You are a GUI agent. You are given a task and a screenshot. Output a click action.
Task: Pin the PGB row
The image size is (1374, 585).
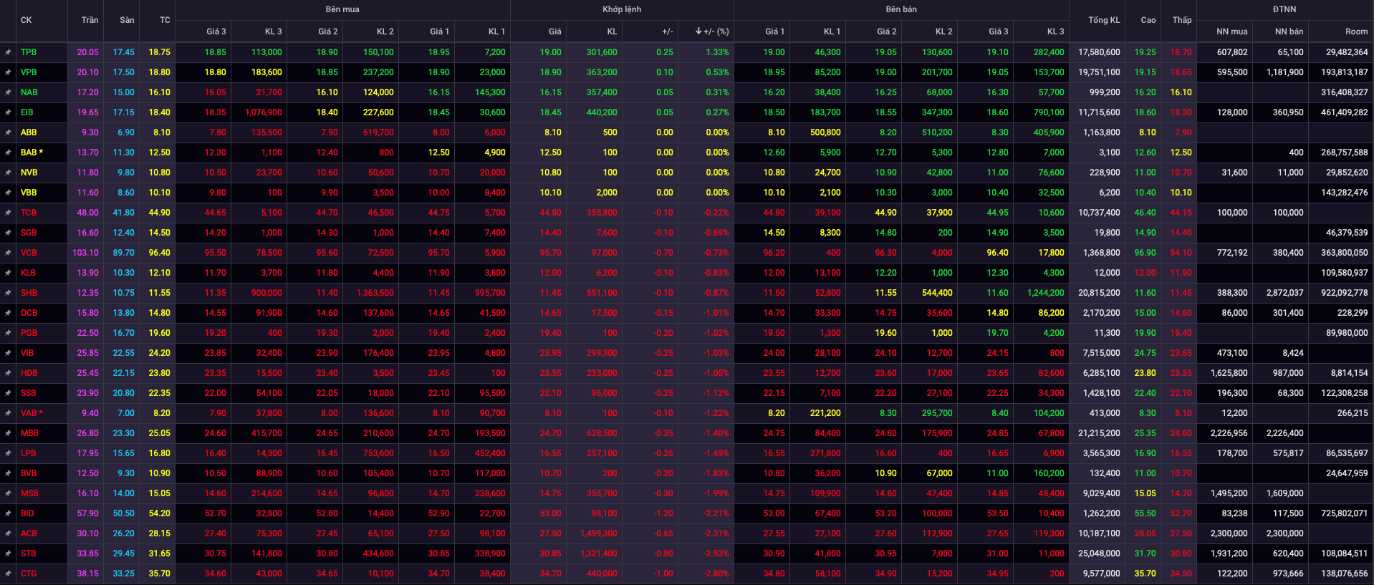[8, 333]
